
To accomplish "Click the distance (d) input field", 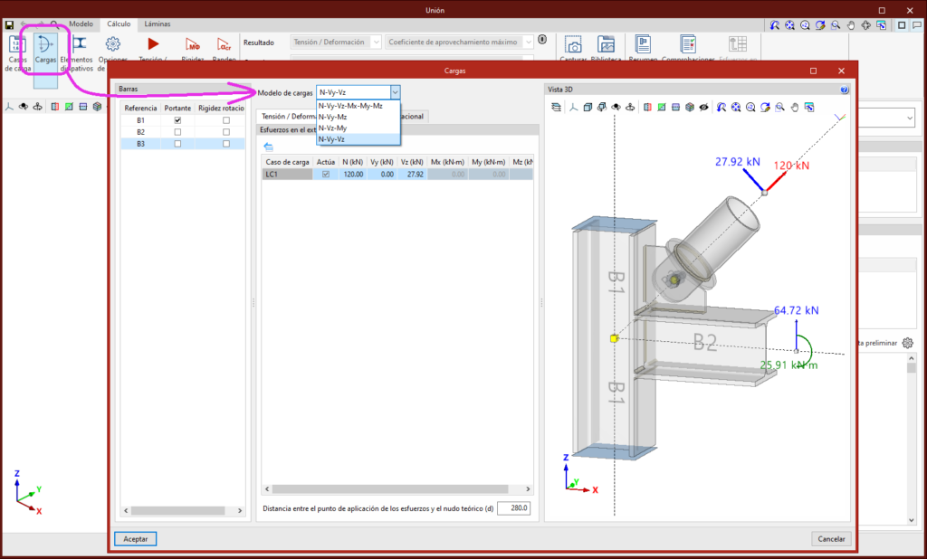I will pyautogui.click(x=513, y=508).
